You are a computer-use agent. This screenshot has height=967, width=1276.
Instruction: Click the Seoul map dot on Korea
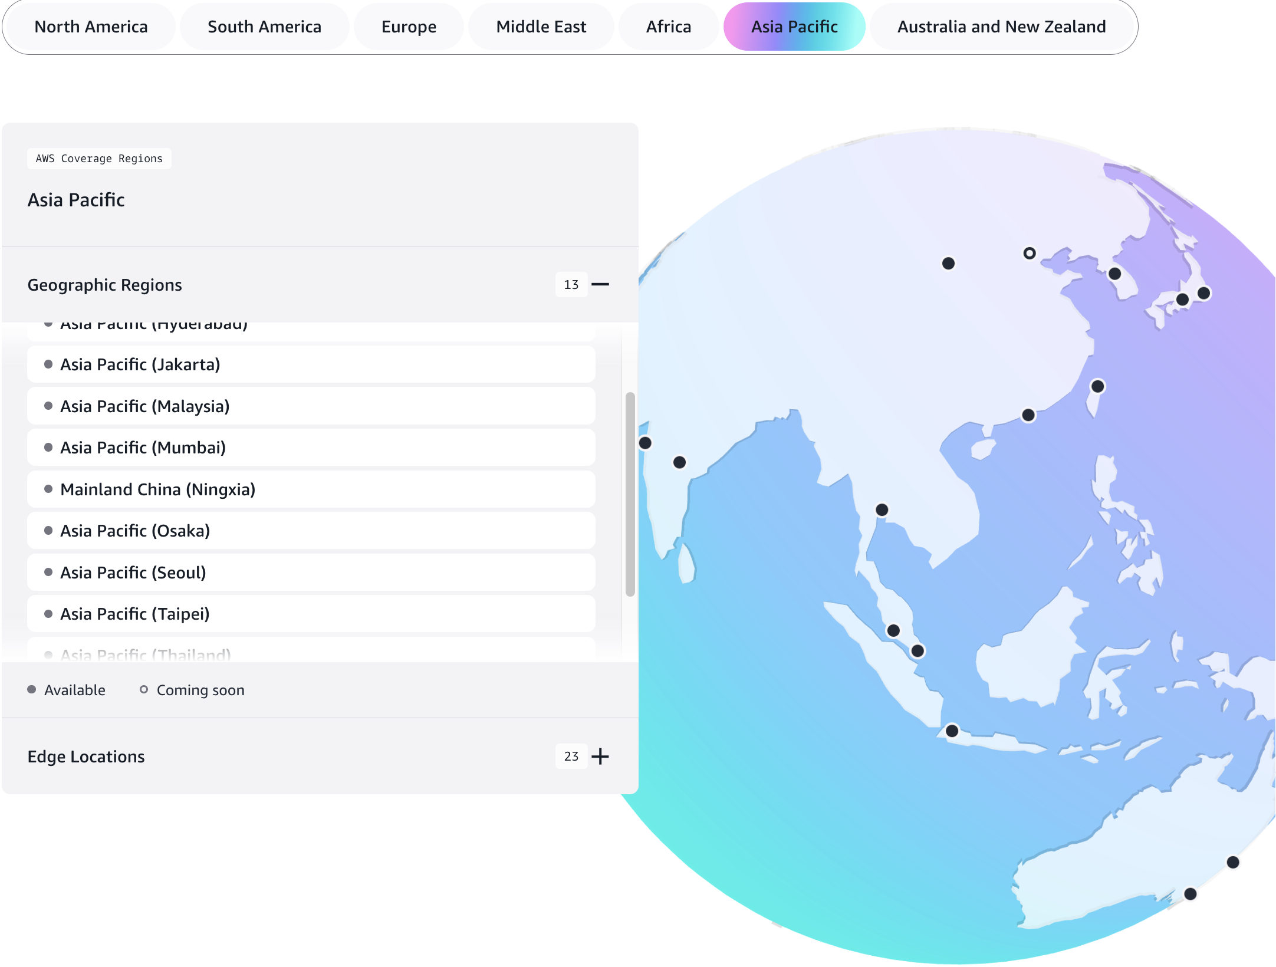click(1114, 274)
